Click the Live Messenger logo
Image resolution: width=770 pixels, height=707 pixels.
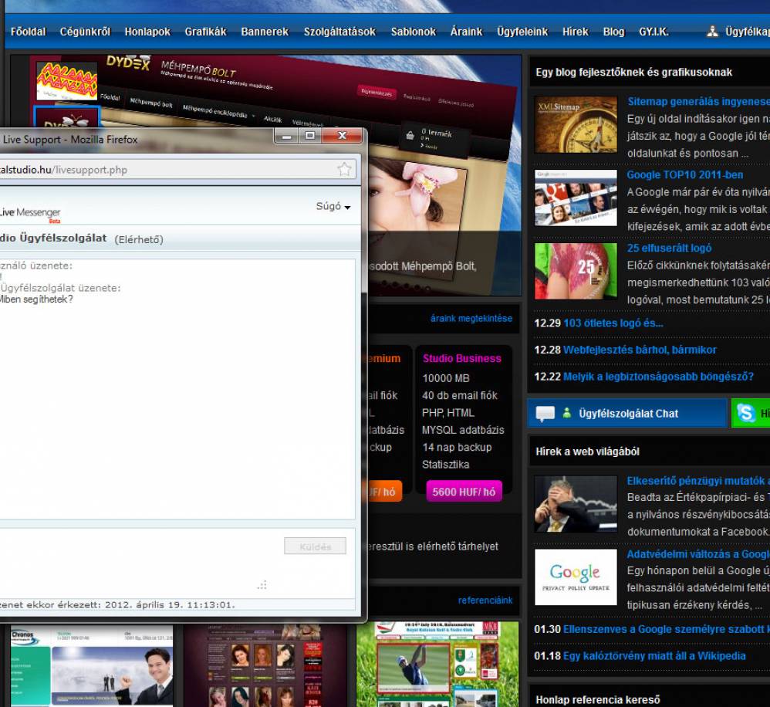[30, 213]
